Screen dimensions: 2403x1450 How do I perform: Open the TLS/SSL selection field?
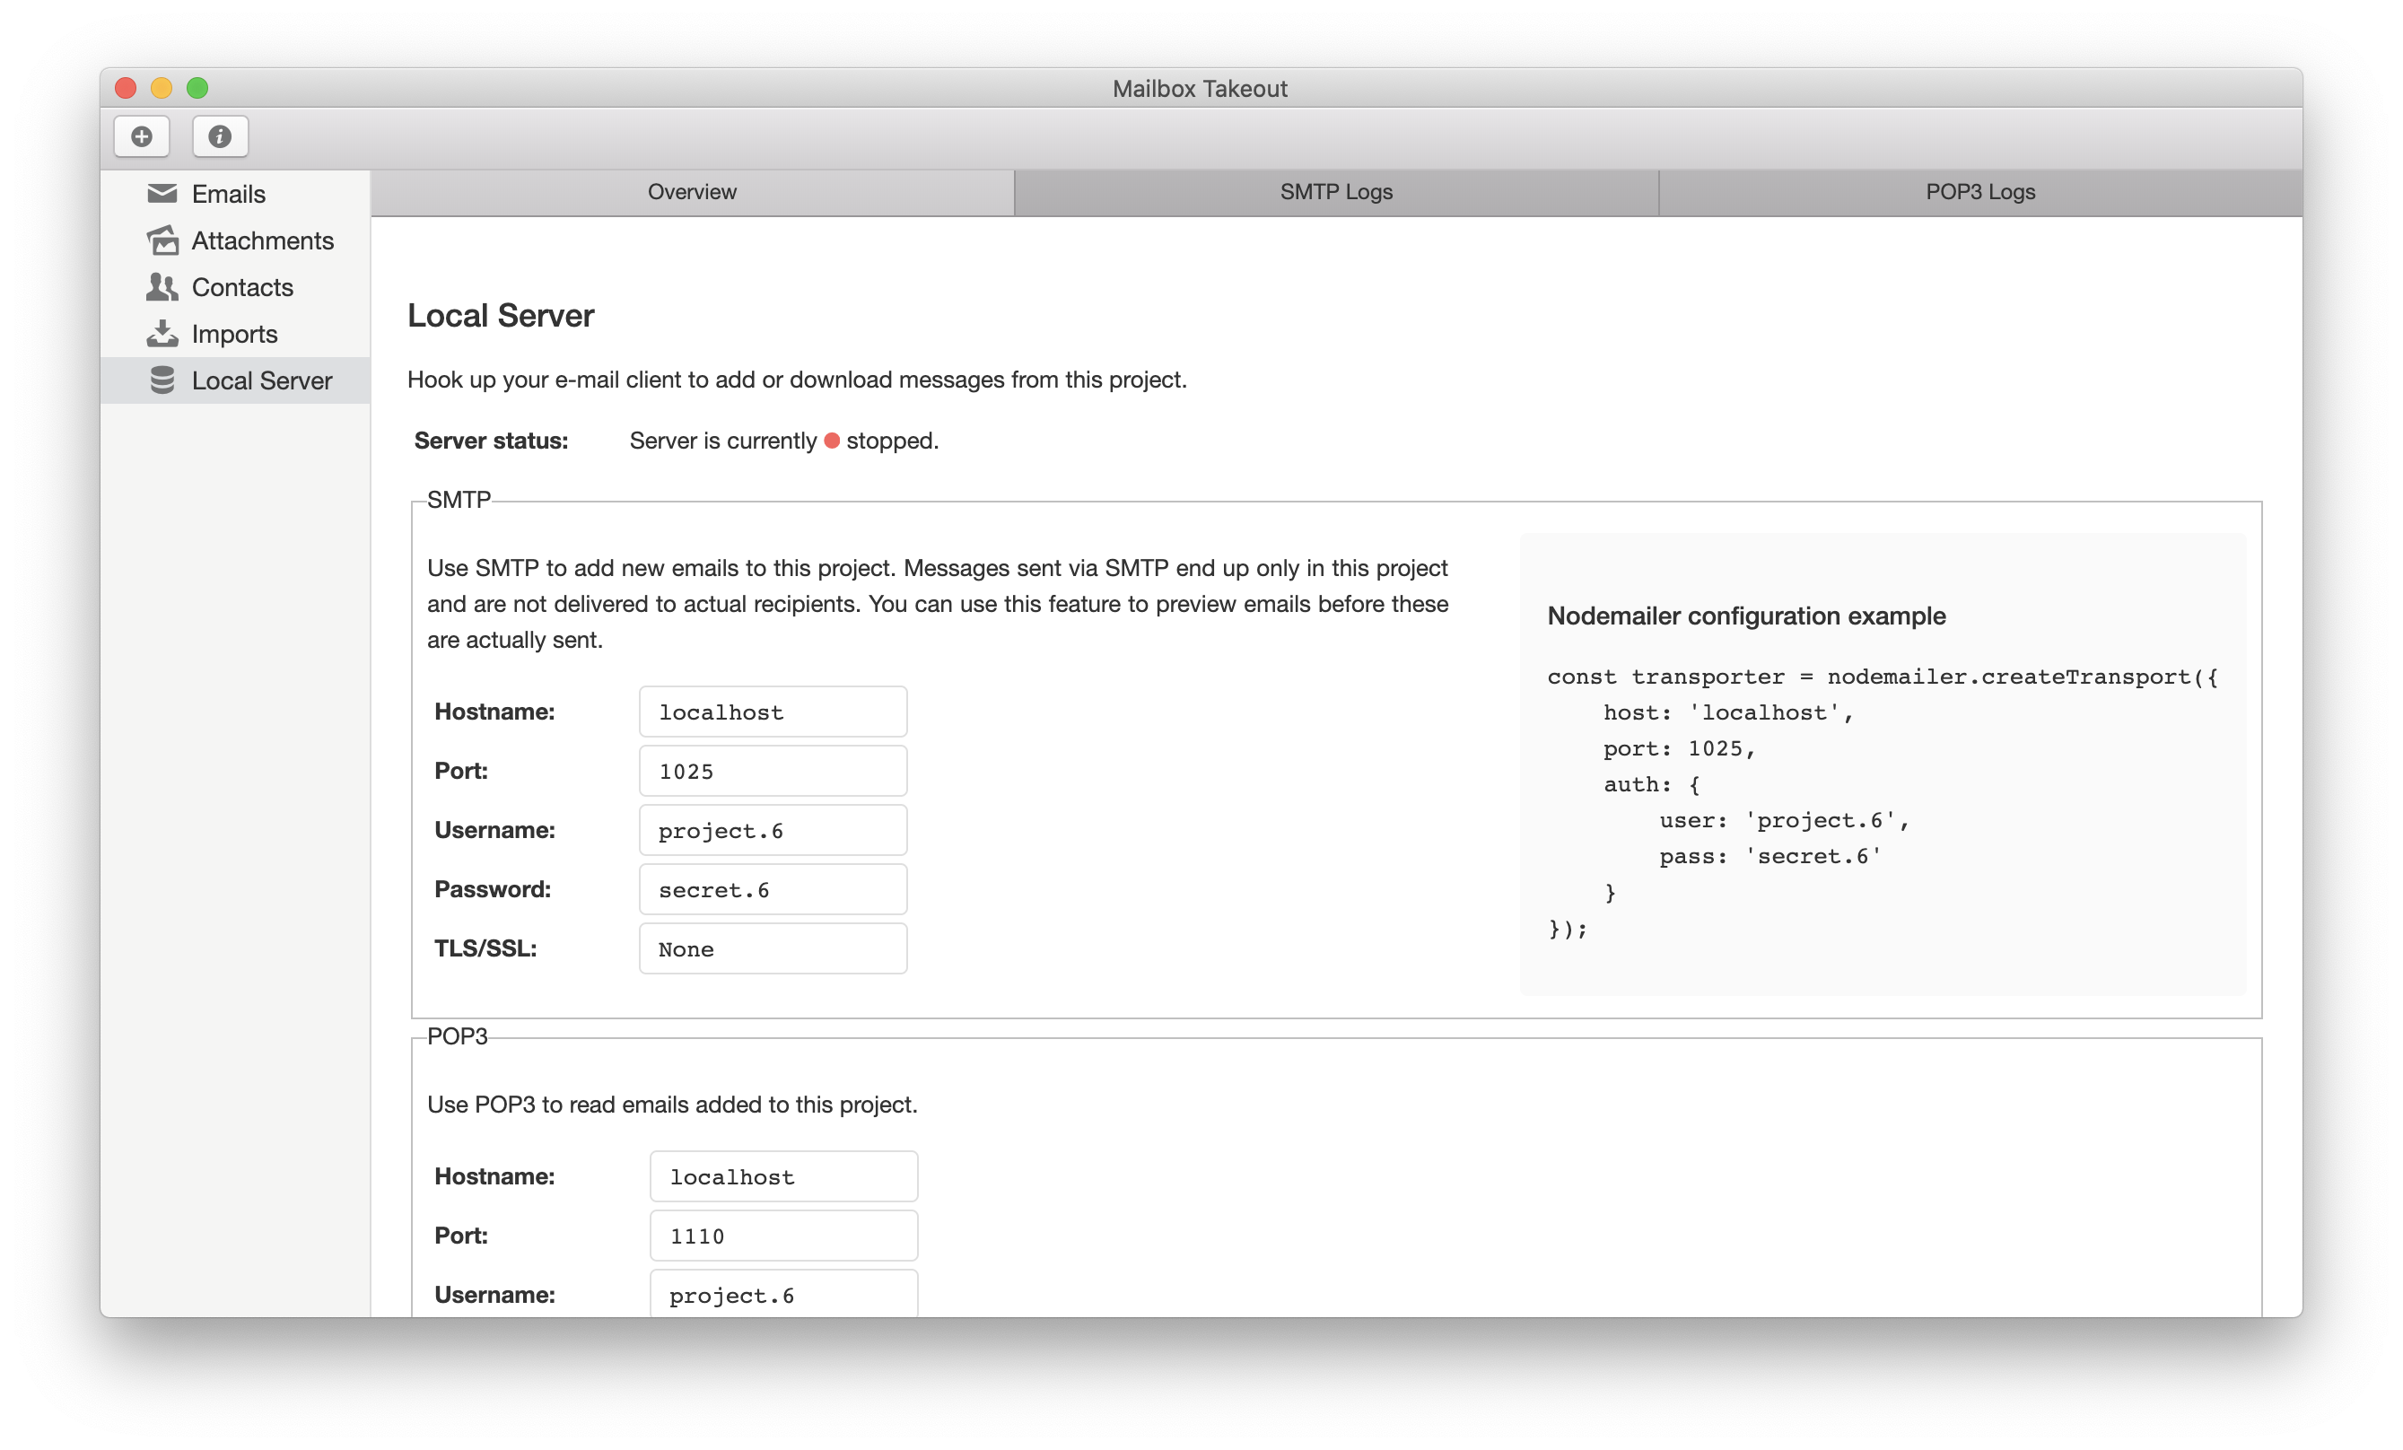pos(773,948)
